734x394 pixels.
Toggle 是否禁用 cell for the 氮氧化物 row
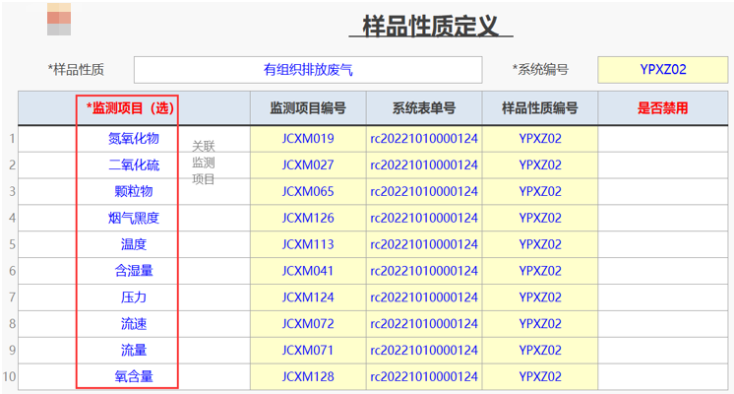pyautogui.click(x=662, y=139)
